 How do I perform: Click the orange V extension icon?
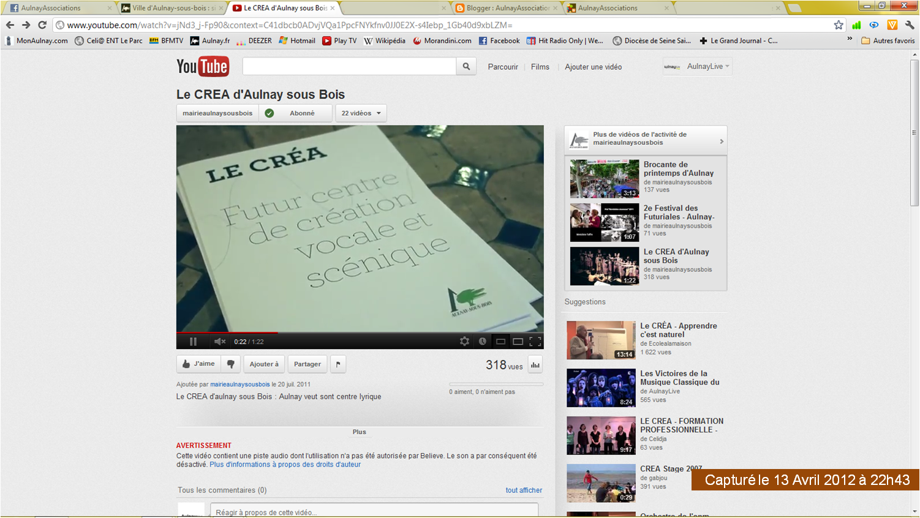coord(892,25)
